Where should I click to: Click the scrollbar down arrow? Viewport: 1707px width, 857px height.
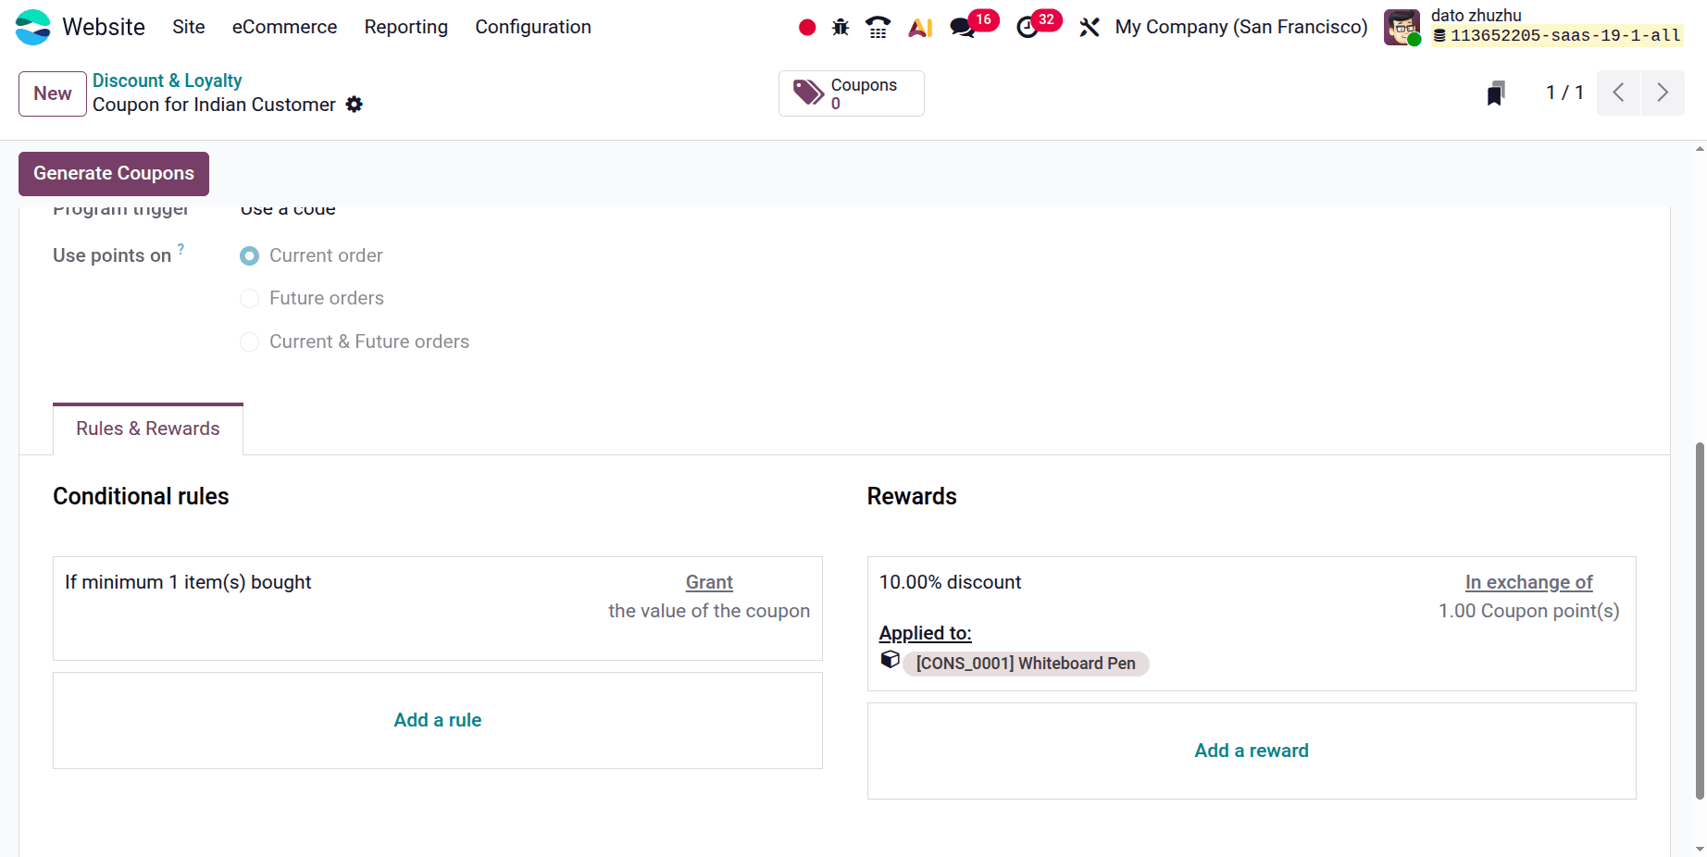1700,848
